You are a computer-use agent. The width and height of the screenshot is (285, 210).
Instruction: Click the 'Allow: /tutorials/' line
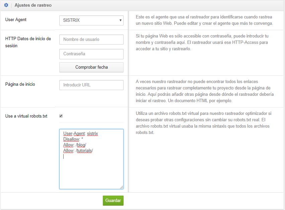pyautogui.click(x=78, y=151)
